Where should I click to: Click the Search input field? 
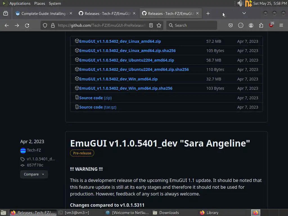[192, 25]
